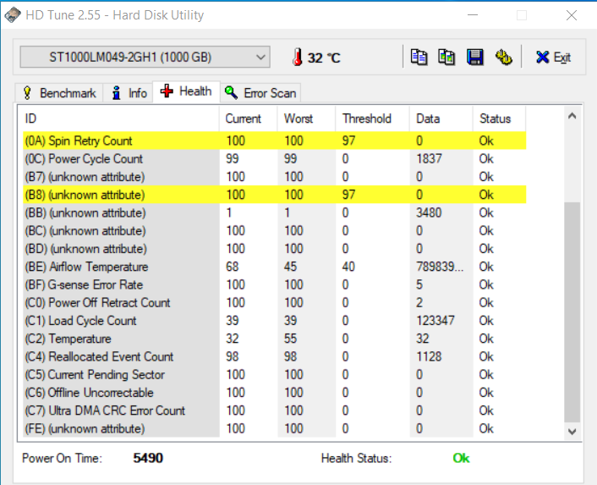The height and width of the screenshot is (485, 597).
Task: Save screenshot with the floppy disk icon
Action: pos(475,58)
